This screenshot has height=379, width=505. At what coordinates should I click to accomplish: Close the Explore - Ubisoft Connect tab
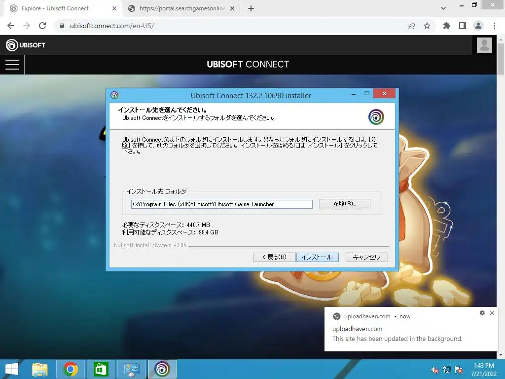coord(114,9)
